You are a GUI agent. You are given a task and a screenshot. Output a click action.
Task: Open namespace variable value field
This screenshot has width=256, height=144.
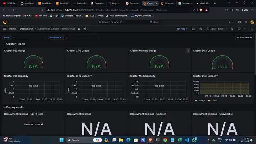click(x=81, y=37)
